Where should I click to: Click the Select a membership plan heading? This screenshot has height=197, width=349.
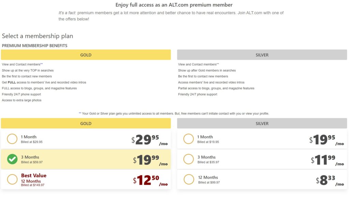[x=37, y=36]
